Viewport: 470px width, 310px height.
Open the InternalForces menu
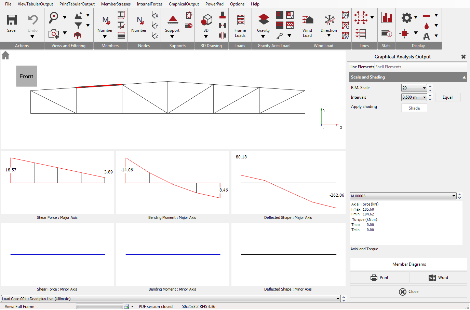149,4
